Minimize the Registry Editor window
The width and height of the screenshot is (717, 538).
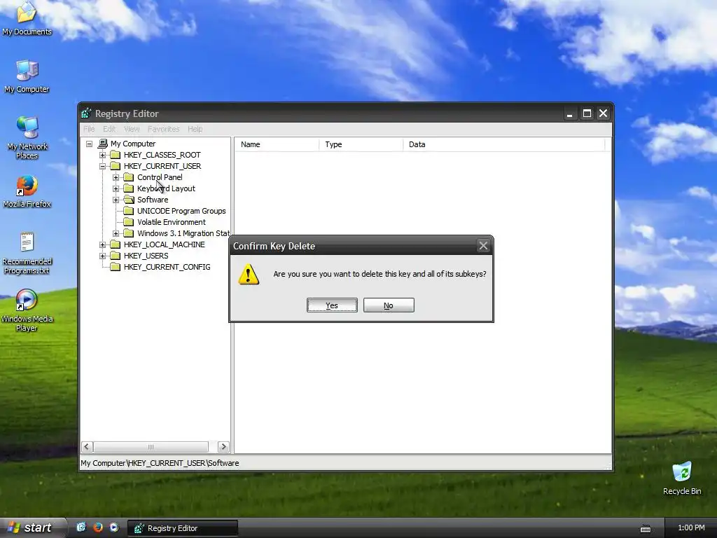click(570, 113)
